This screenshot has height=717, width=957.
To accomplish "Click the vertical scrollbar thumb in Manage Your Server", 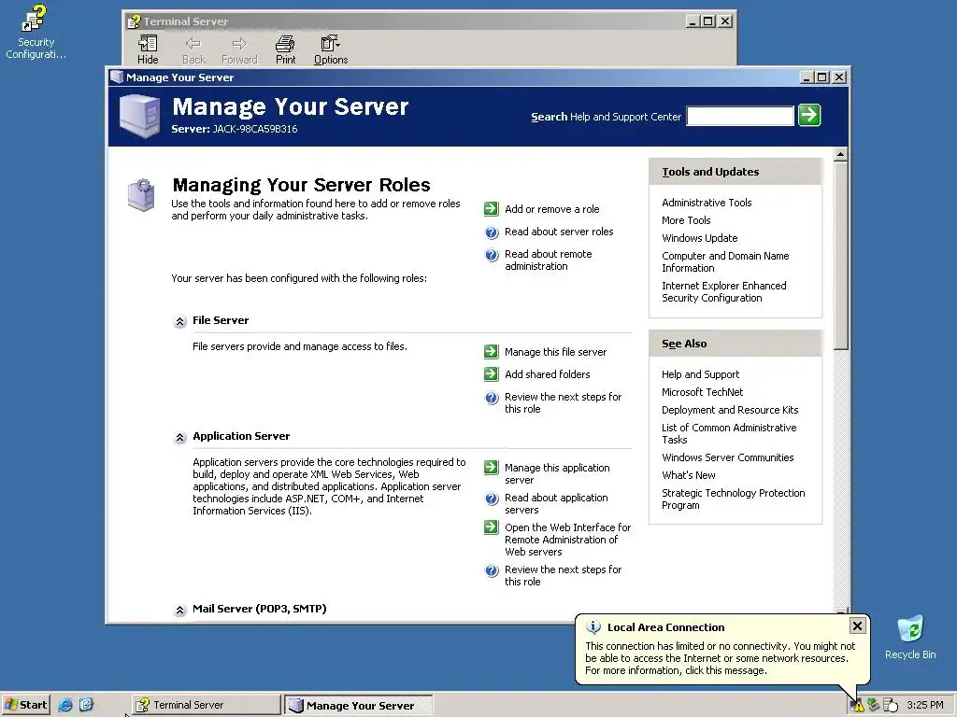I will click(840, 256).
